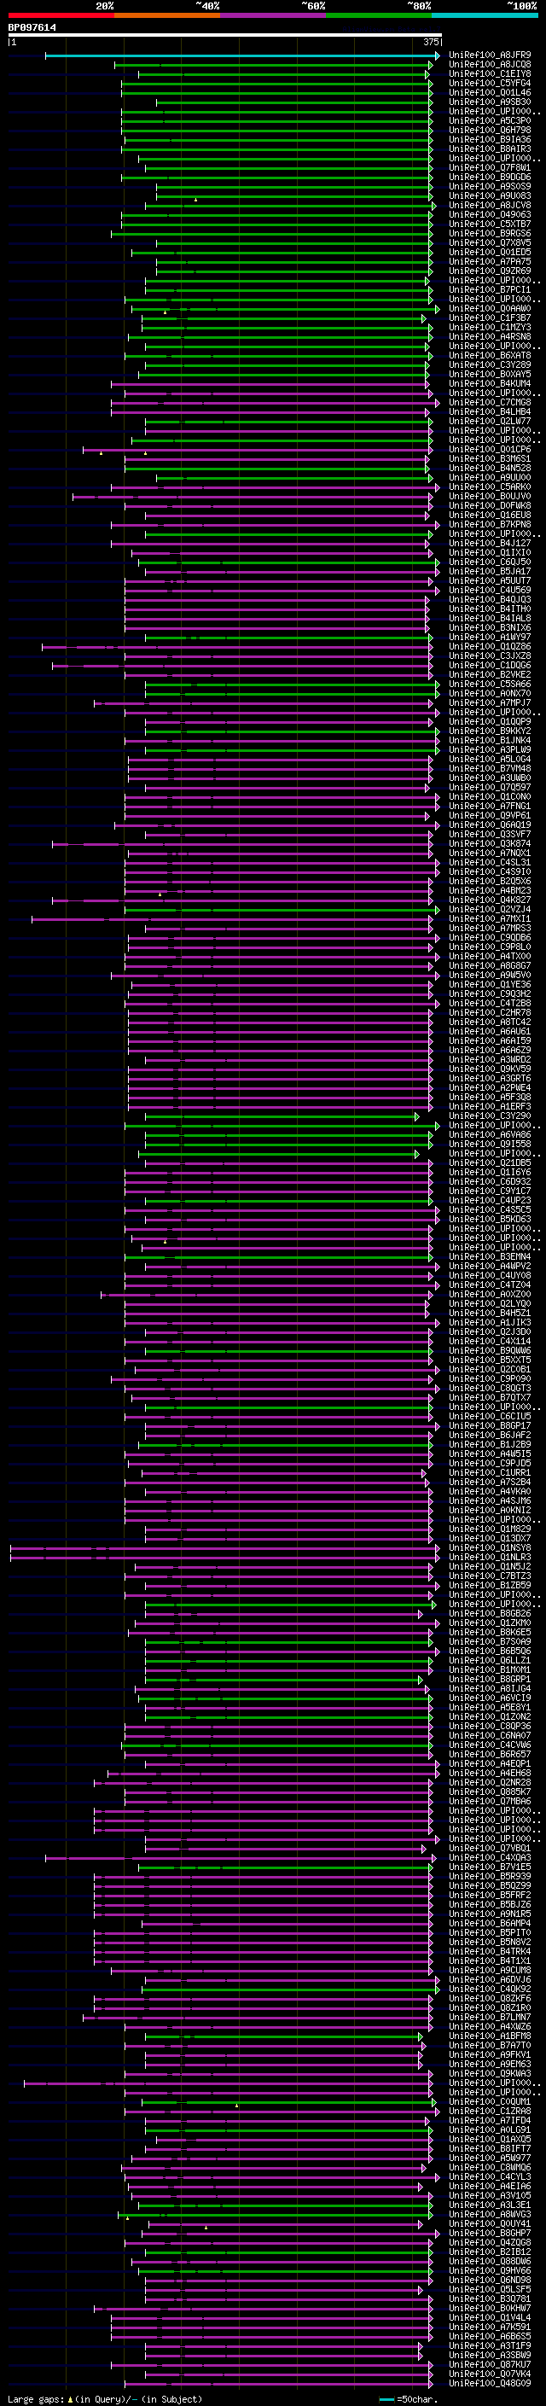Click label UniRef100_Q7X8V5
This screenshot has height=2406, width=546.
490,243
